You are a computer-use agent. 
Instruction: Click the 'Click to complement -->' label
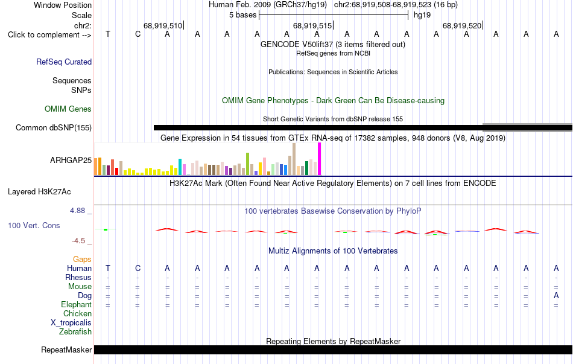[49, 35]
